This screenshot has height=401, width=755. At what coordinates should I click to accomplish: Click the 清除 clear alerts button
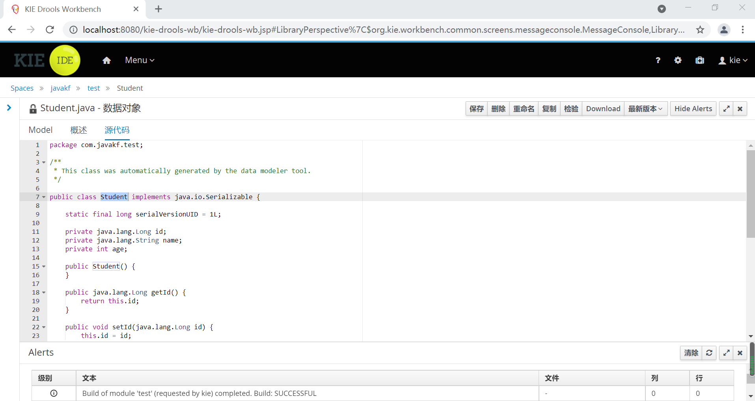[x=691, y=353]
